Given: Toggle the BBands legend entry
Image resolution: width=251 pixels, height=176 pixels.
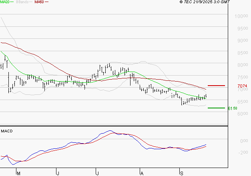Looking at the screenshot, I should point(22,2).
